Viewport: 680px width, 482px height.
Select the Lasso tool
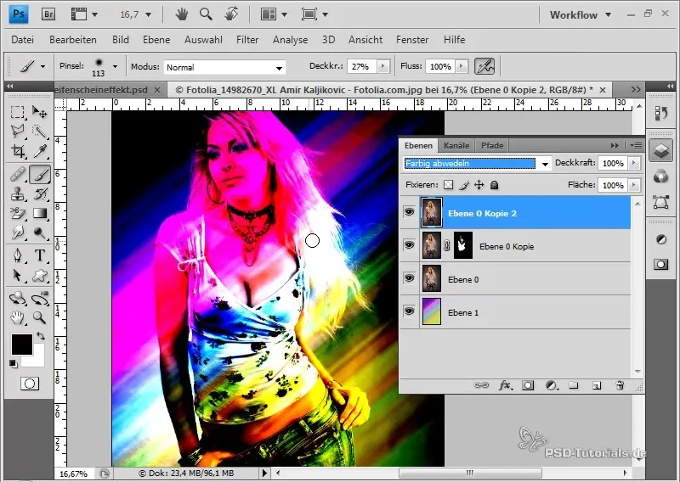click(x=17, y=132)
